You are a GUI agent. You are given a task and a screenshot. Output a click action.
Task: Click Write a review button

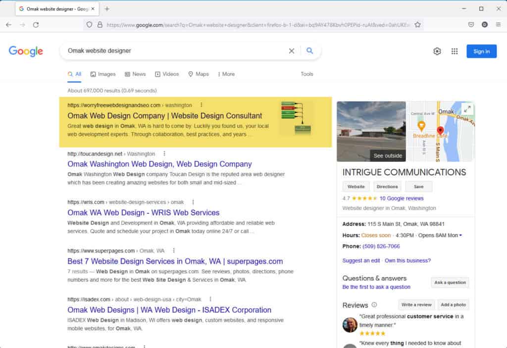click(x=416, y=304)
